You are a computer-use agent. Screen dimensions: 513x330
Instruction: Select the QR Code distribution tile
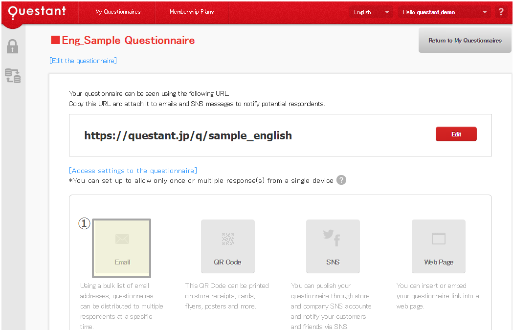pos(228,246)
